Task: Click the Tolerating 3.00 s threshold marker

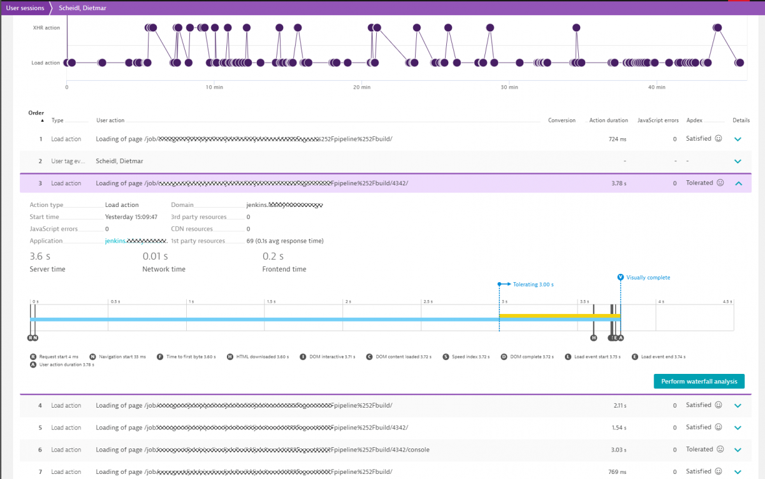Action: pos(500,284)
